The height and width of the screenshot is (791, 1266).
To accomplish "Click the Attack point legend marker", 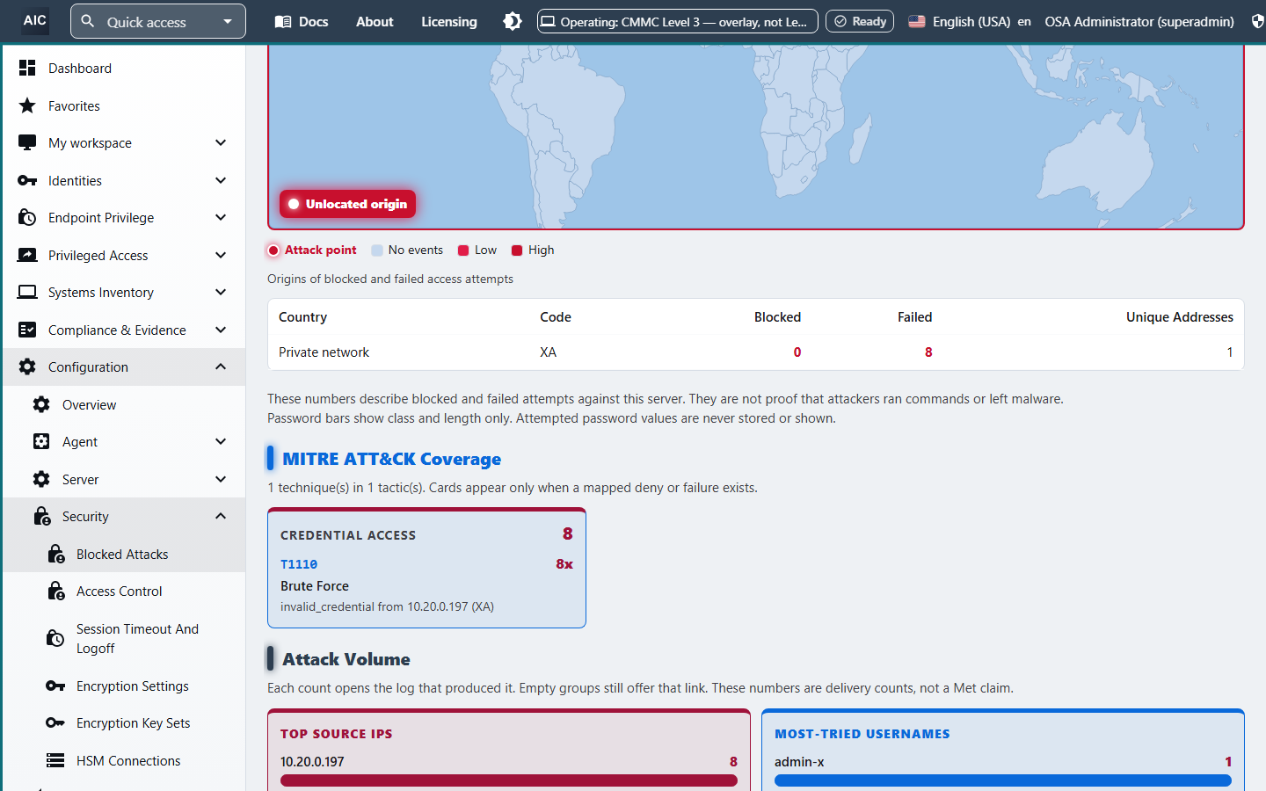I will tap(273, 250).
